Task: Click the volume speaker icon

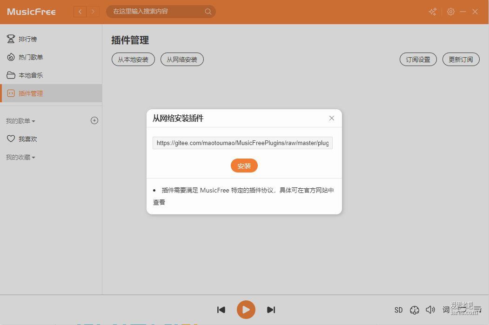Action: click(430, 310)
